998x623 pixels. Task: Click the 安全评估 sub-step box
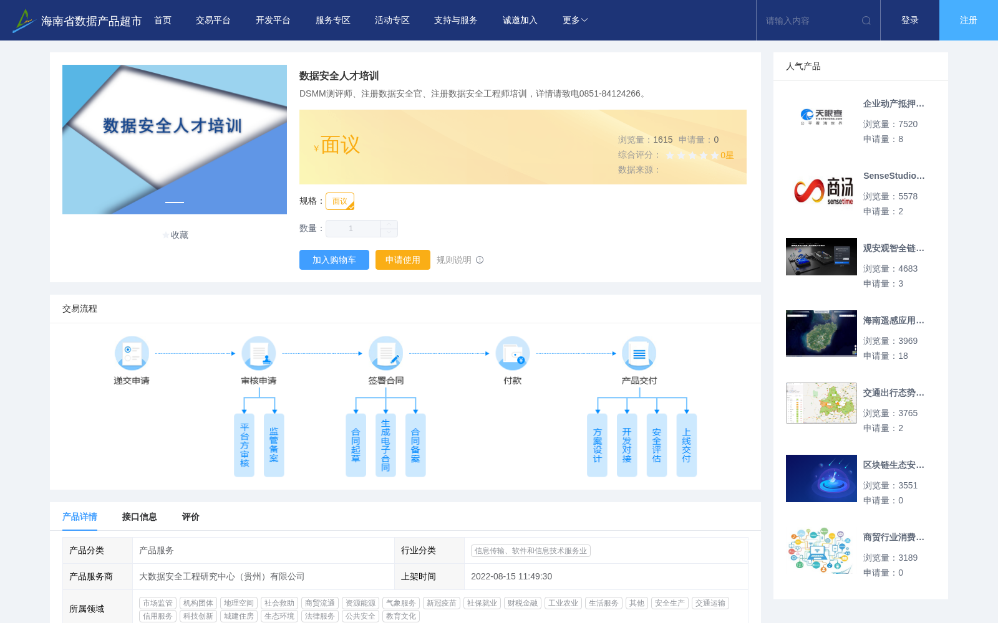[x=657, y=445]
